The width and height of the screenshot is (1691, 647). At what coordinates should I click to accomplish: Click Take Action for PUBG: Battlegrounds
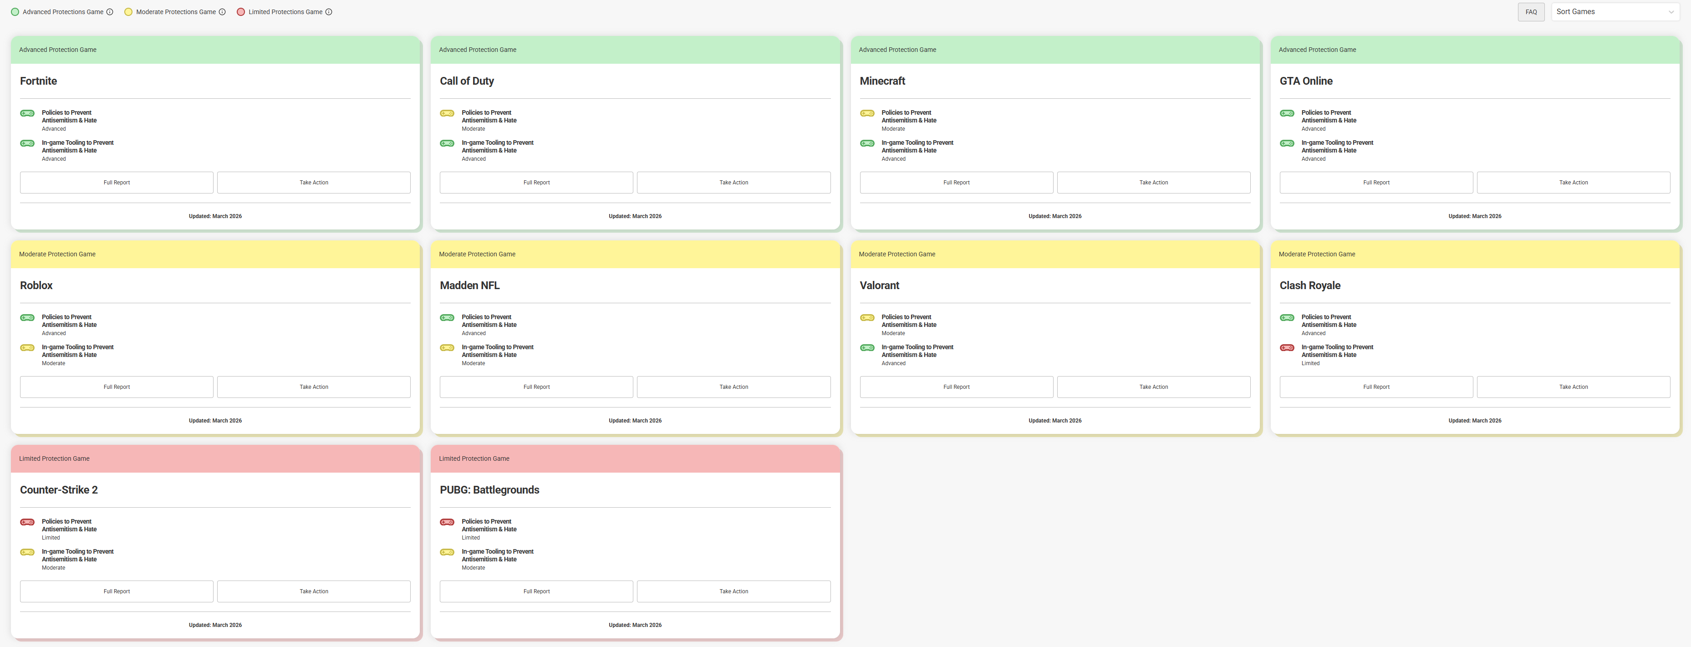[x=733, y=591]
